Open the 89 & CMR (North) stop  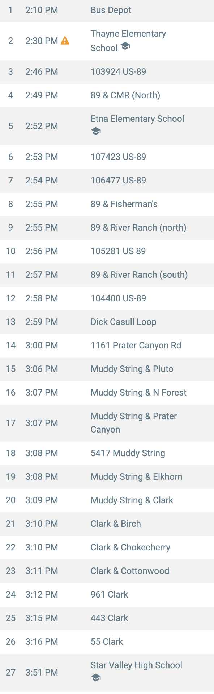tap(107, 95)
